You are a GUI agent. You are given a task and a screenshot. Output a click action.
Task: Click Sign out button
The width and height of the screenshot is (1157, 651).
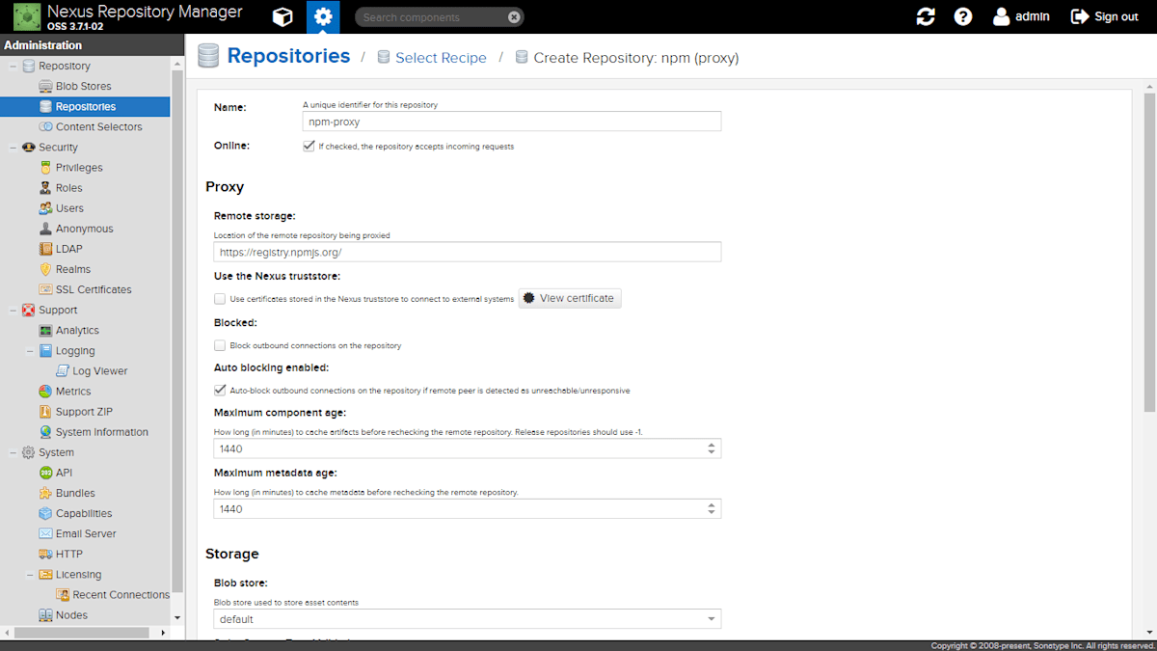1104,16
